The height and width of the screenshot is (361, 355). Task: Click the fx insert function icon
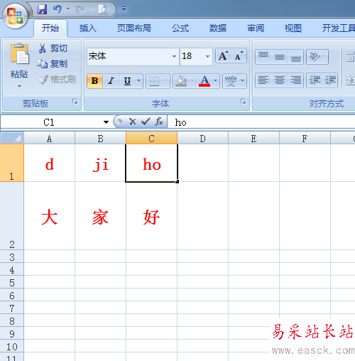pos(159,122)
